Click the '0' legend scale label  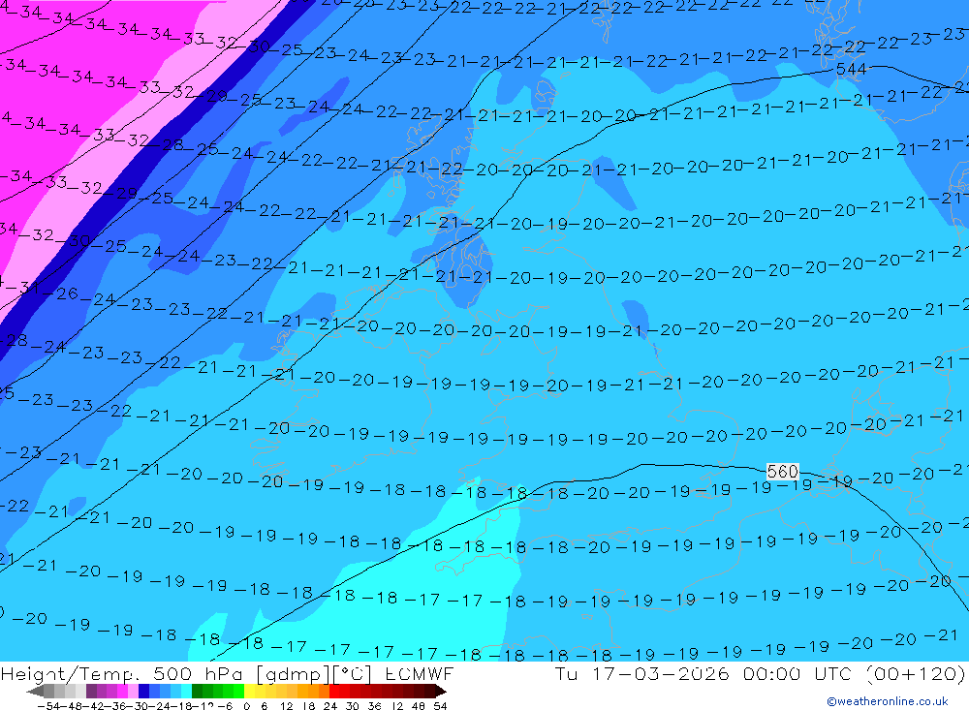(246, 706)
